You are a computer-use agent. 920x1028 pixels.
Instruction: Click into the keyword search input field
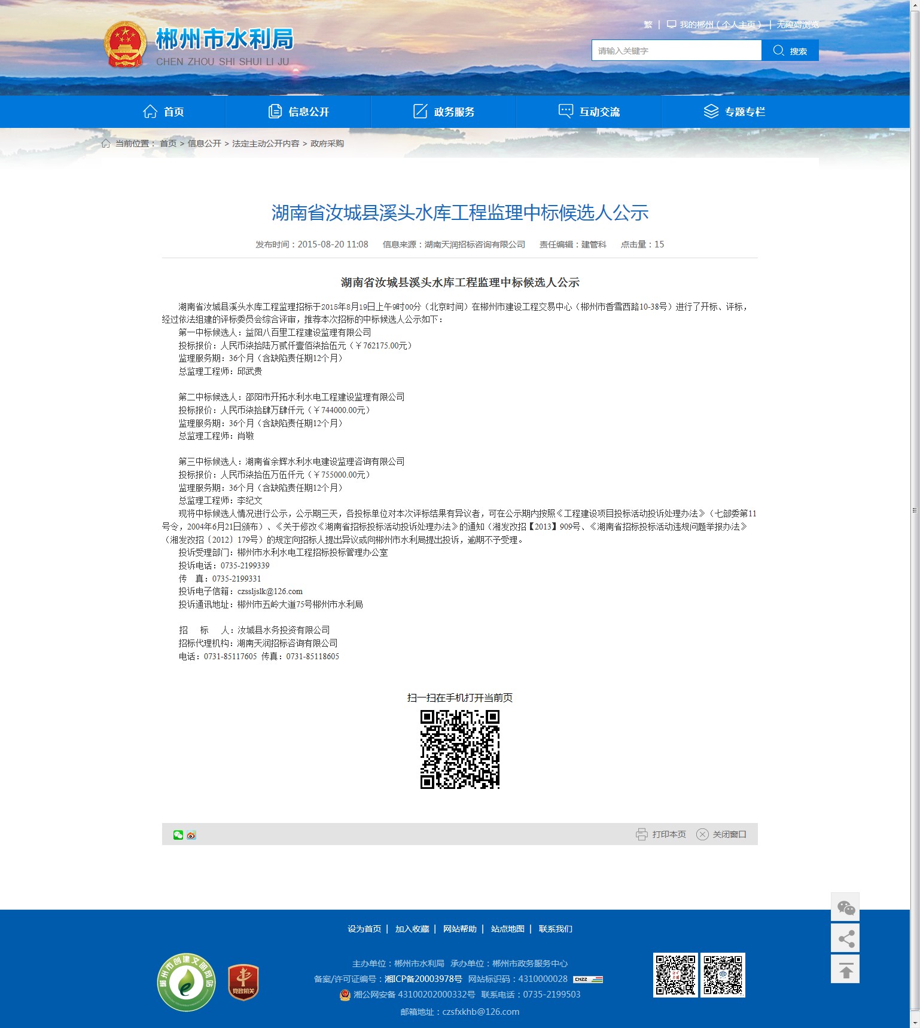(x=676, y=51)
